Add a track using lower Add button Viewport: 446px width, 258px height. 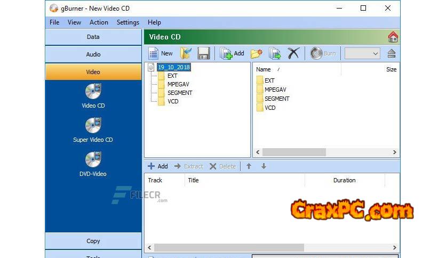(x=158, y=166)
